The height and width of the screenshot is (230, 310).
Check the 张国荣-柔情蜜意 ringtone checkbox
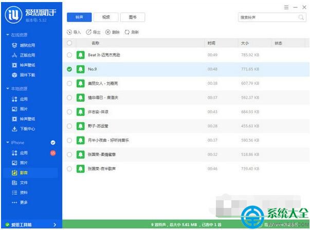pyautogui.click(x=69, y=155)
